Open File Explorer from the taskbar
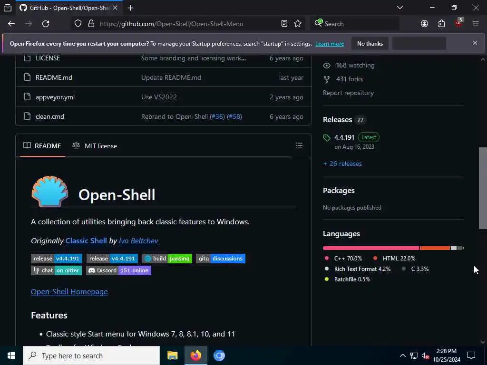 172,355
